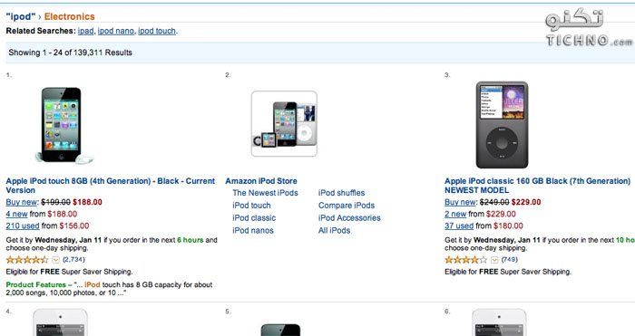Open the iPod touch 8GB product image
This screenshot has width=635, height=336.
click(x=64, y=125)
